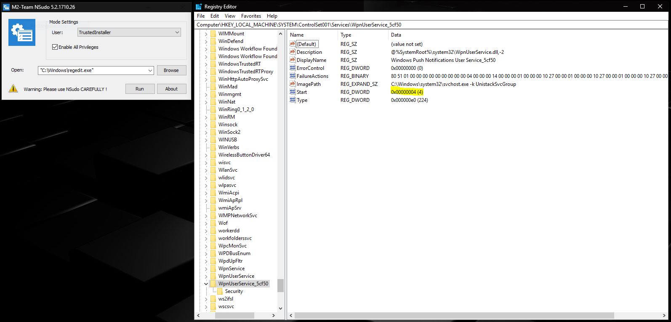Click the Security subkey folder icon

click(220, 291)
